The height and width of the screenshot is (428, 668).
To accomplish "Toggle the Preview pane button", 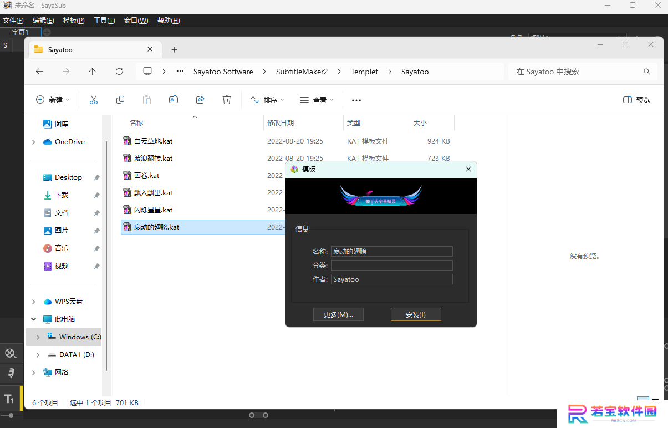I will click(x=636, y=100).
